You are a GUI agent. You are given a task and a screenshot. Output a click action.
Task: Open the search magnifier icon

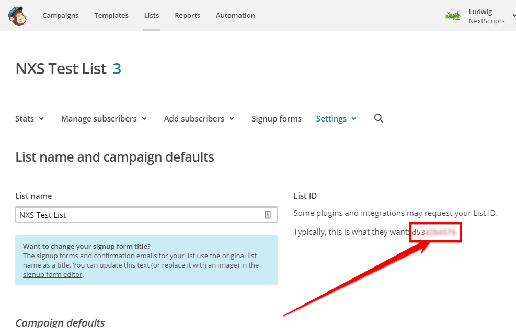pyautogui.click(x=379, y=118)
